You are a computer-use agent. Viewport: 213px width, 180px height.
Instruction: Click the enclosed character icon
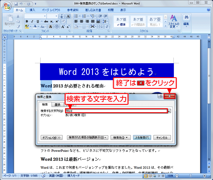(x=57, y=26)
